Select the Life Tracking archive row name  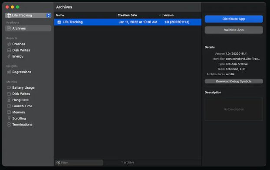[x=72, y=22]
